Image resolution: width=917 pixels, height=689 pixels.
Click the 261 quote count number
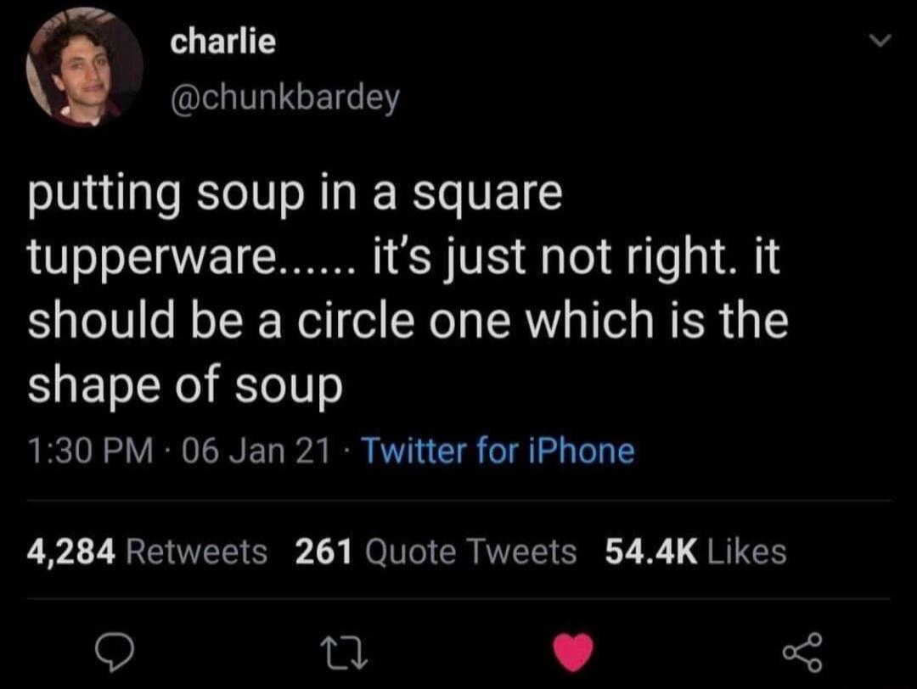coord(323,552)
